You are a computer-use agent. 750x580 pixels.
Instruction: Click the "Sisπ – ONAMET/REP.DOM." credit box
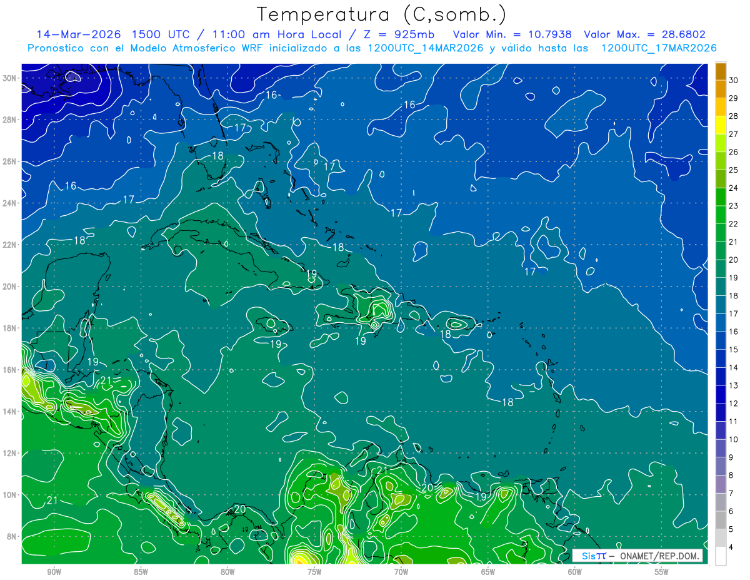click(637, 556)
